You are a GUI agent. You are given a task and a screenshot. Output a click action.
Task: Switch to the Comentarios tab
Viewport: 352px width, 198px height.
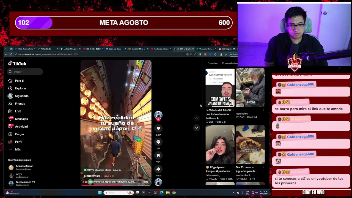click(230, 63)
